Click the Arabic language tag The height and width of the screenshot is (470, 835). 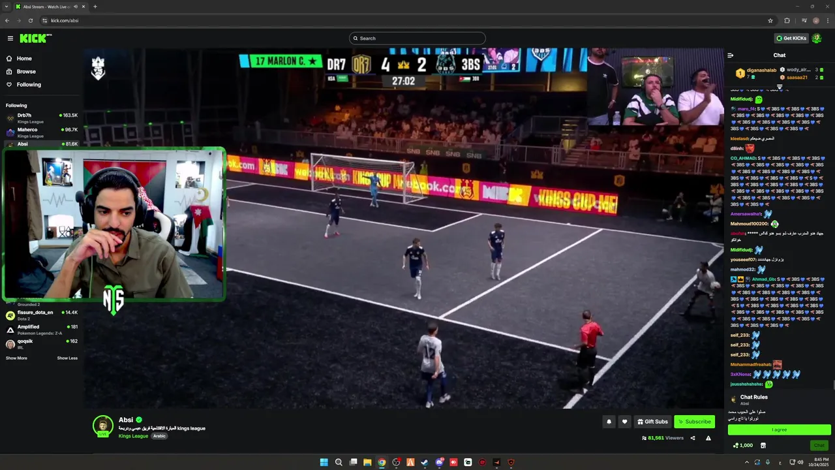point(159,436)
